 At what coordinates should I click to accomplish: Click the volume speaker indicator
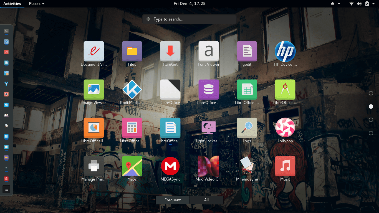pyautogui.click(x=359, y=4)
